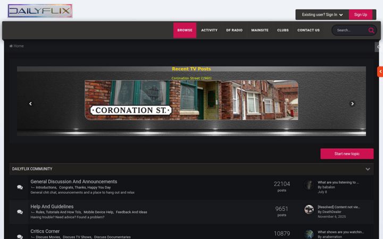Click Start new topic button
This screenshot has width=383, height=239.
click(x=347, y=153)
